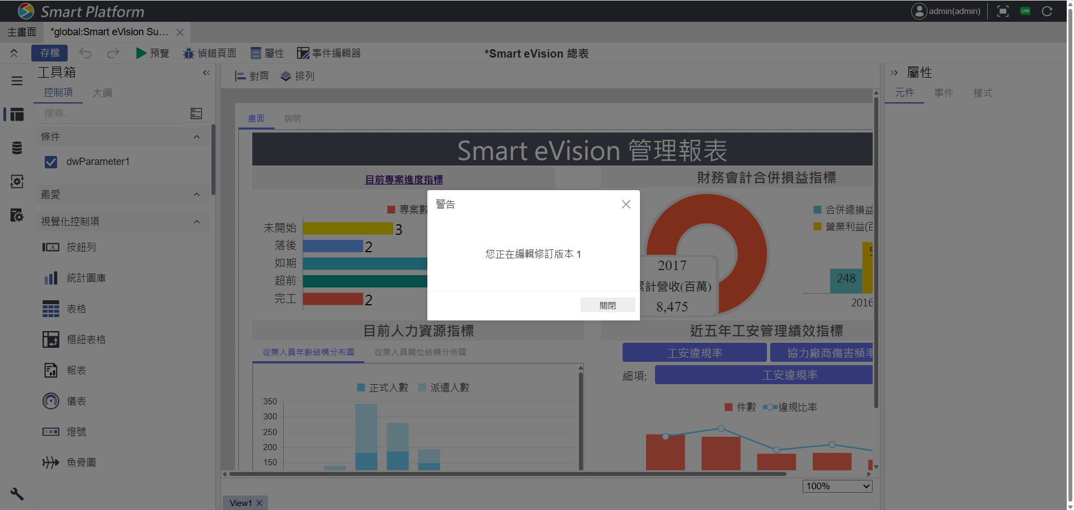1074x510 pixels.
Task: Open the 100% zoom dropdown
Action: click(837, 487)
